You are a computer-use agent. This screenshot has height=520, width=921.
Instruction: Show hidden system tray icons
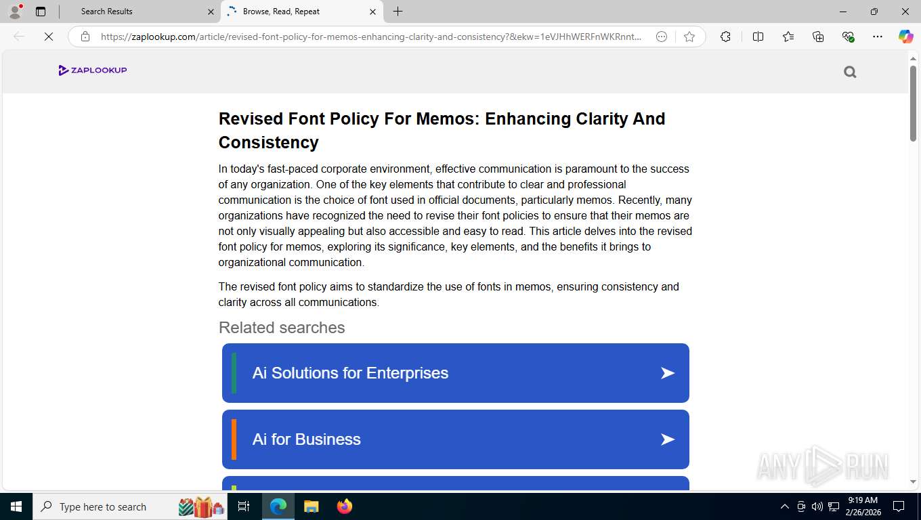click(x=785, y=506)
